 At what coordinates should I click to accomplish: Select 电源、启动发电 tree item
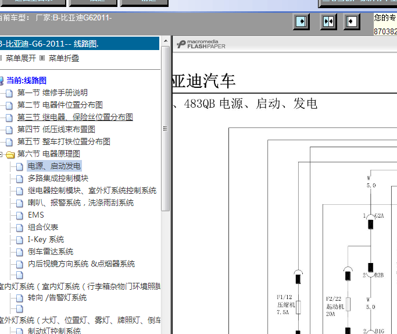[54, 166]
